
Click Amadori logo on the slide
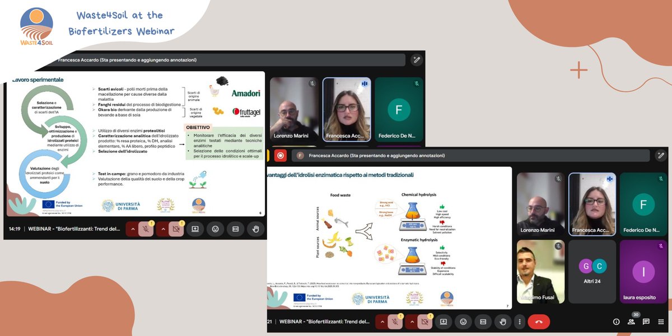tap(246, 94)
